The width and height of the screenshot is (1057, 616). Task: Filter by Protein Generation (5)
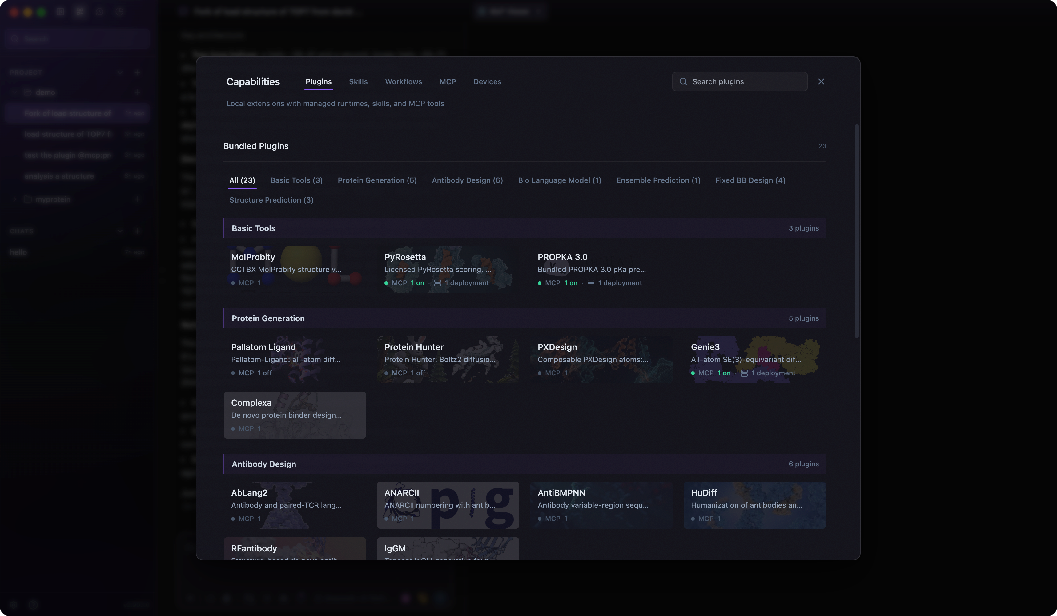tap(377, 180)
